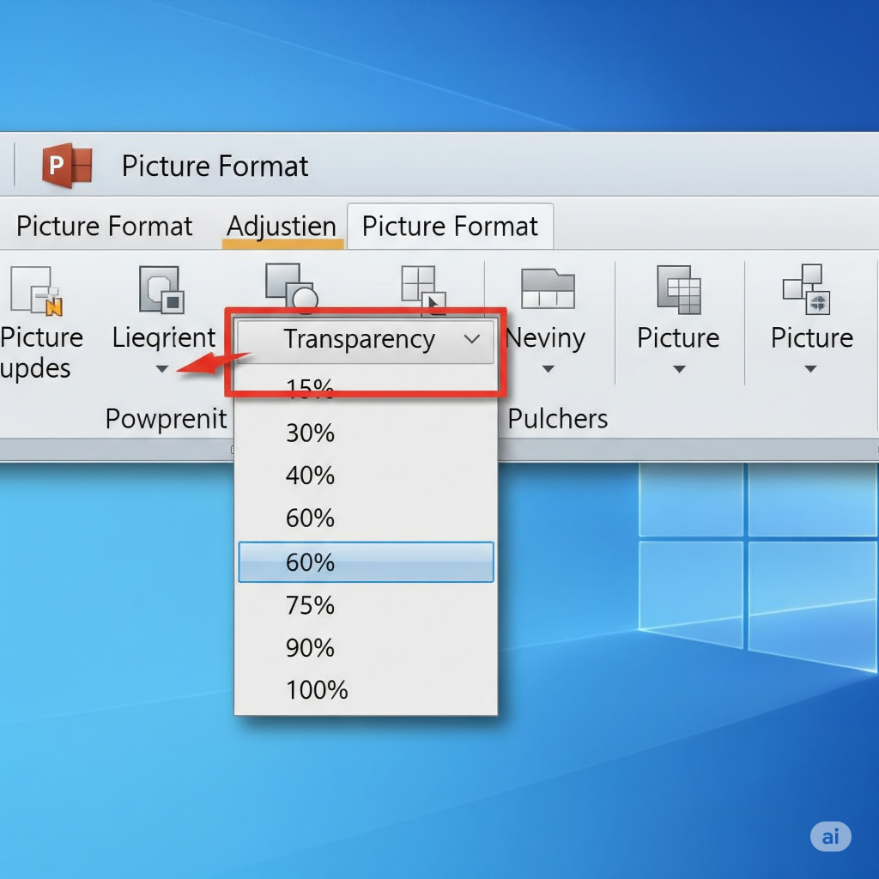Select the active Picture Format ribbon tab

[450, 227]
